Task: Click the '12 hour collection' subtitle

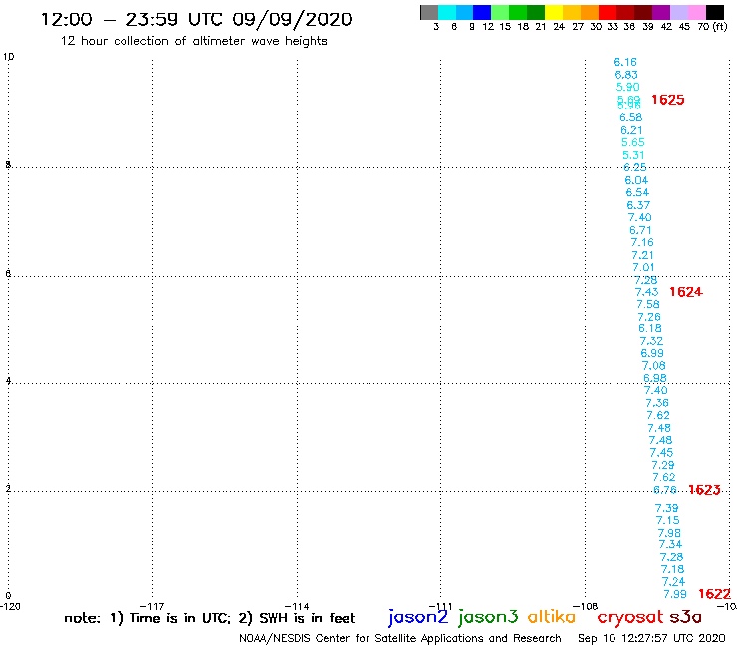Action: 193,41
